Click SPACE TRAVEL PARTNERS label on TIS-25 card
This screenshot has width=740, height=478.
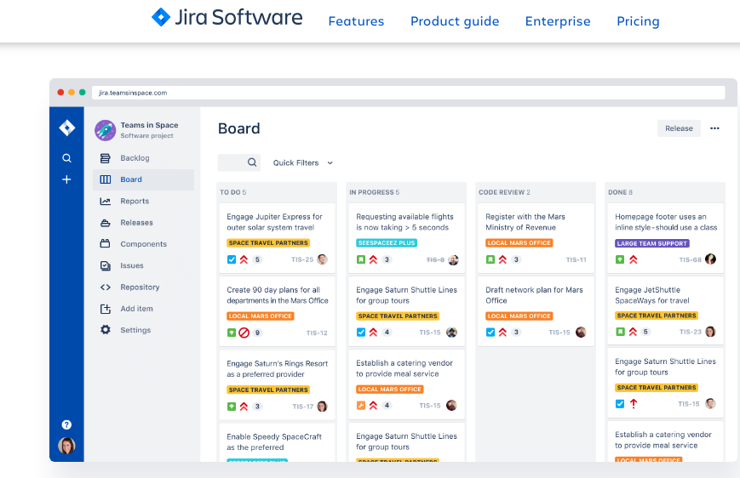[x=268, y=242]
